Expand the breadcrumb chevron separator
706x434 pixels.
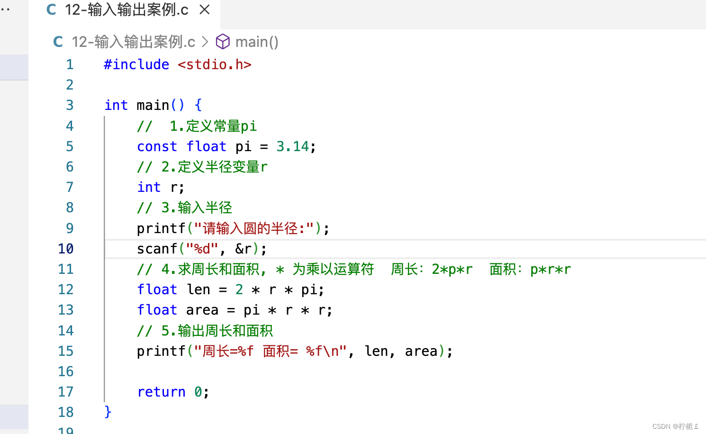click(x=205, y=42)
